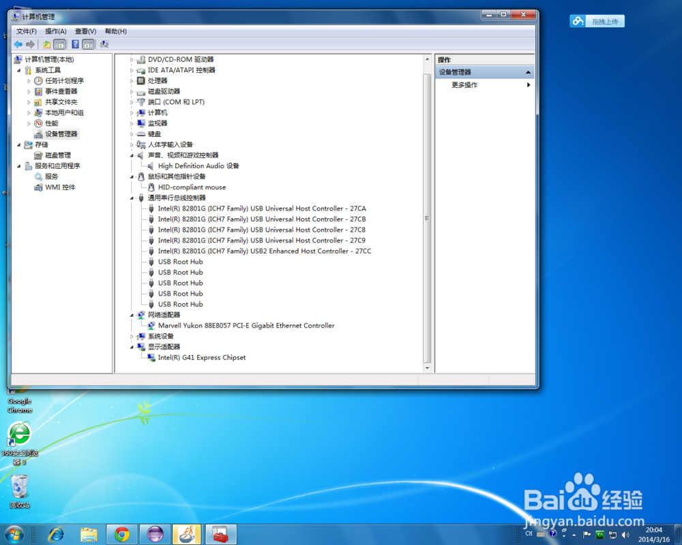The height and width of the screenshot is (545, 682).
Task: Open help via the question mark toolbar icon
Action: tap(76, 44)
